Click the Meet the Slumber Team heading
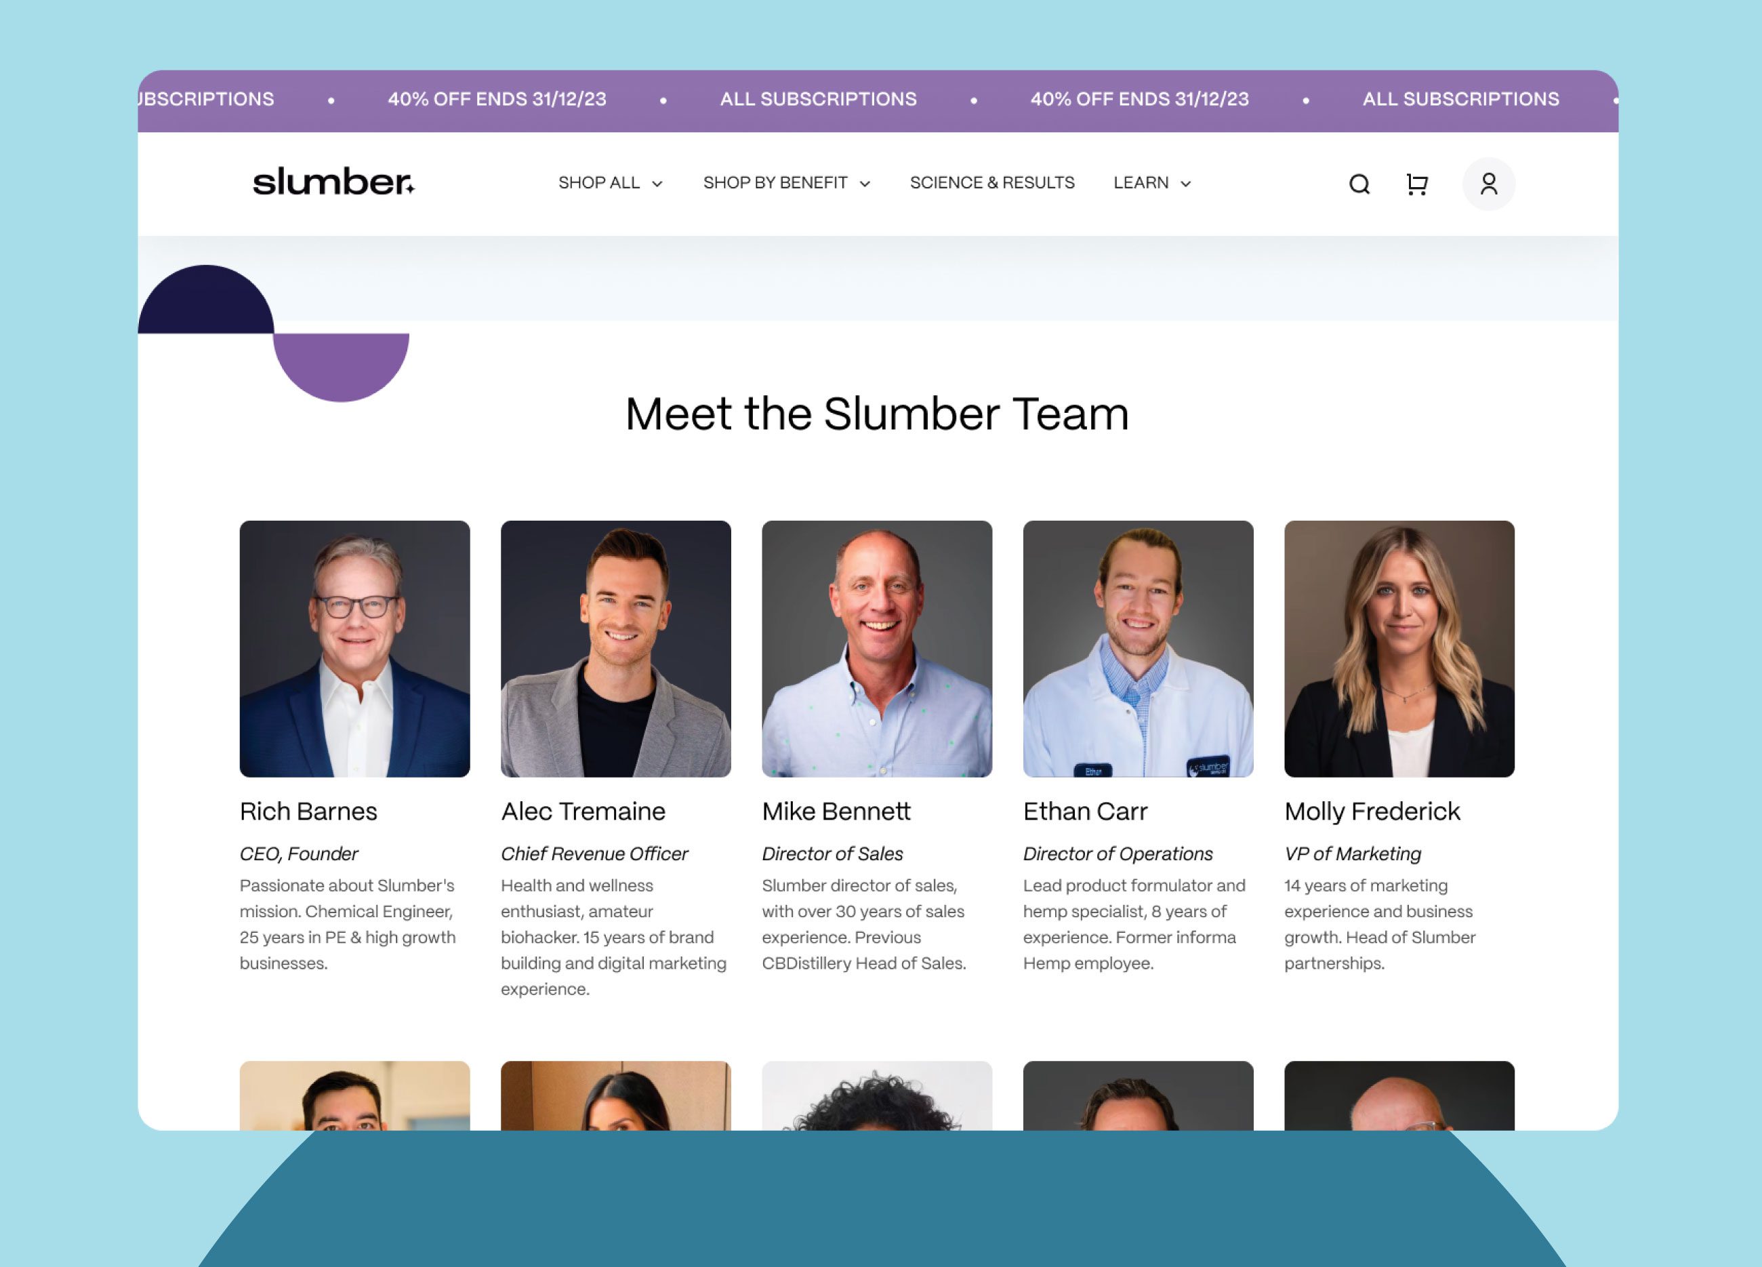 click(x=876, y=414)
